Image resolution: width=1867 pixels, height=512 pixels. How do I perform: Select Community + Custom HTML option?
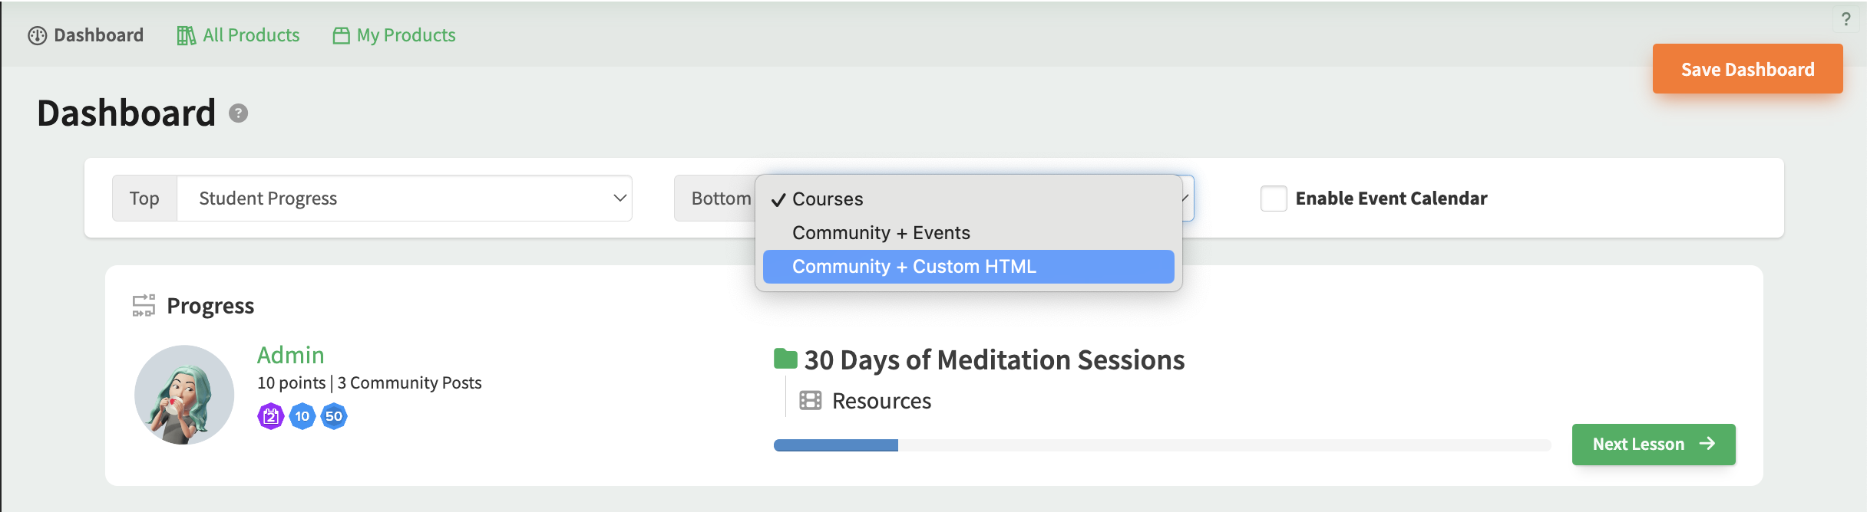pyautogui.click(x=968, y=266)
